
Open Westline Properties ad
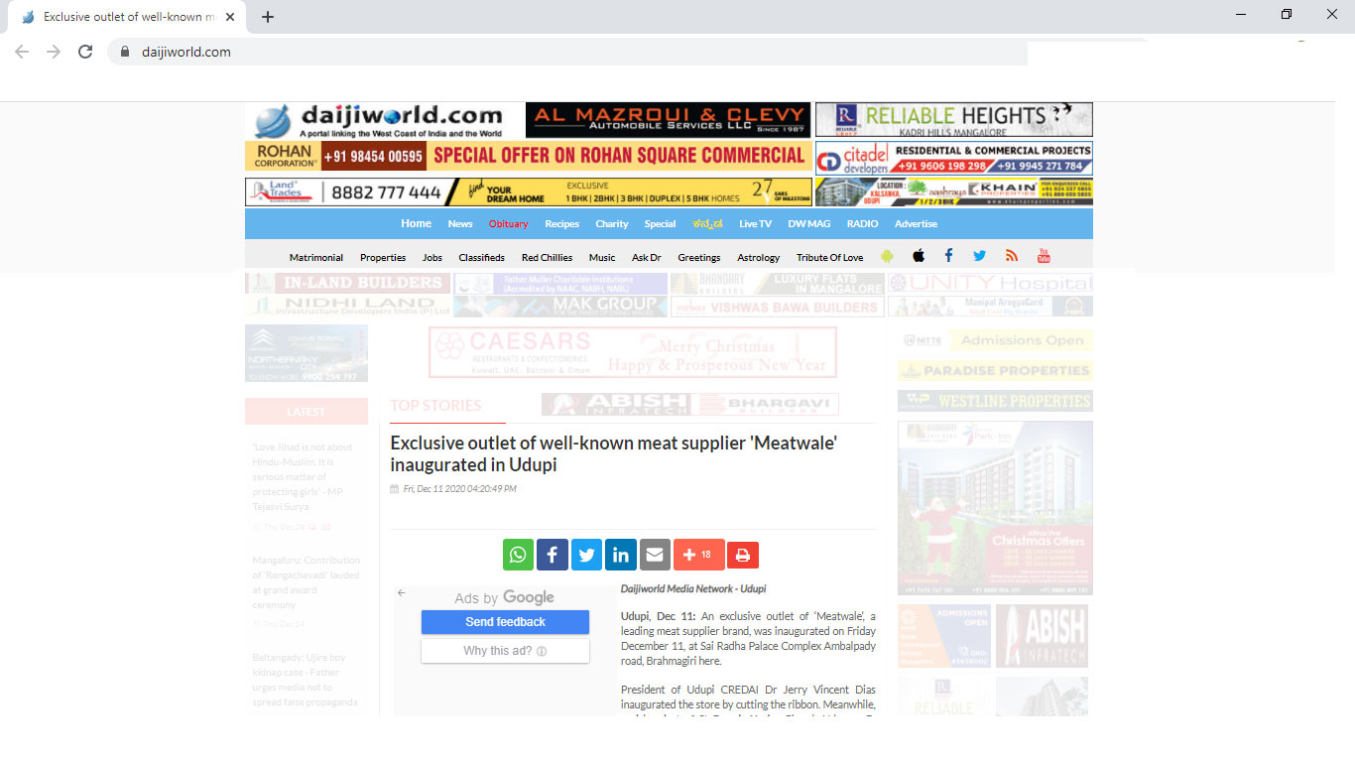995,401
